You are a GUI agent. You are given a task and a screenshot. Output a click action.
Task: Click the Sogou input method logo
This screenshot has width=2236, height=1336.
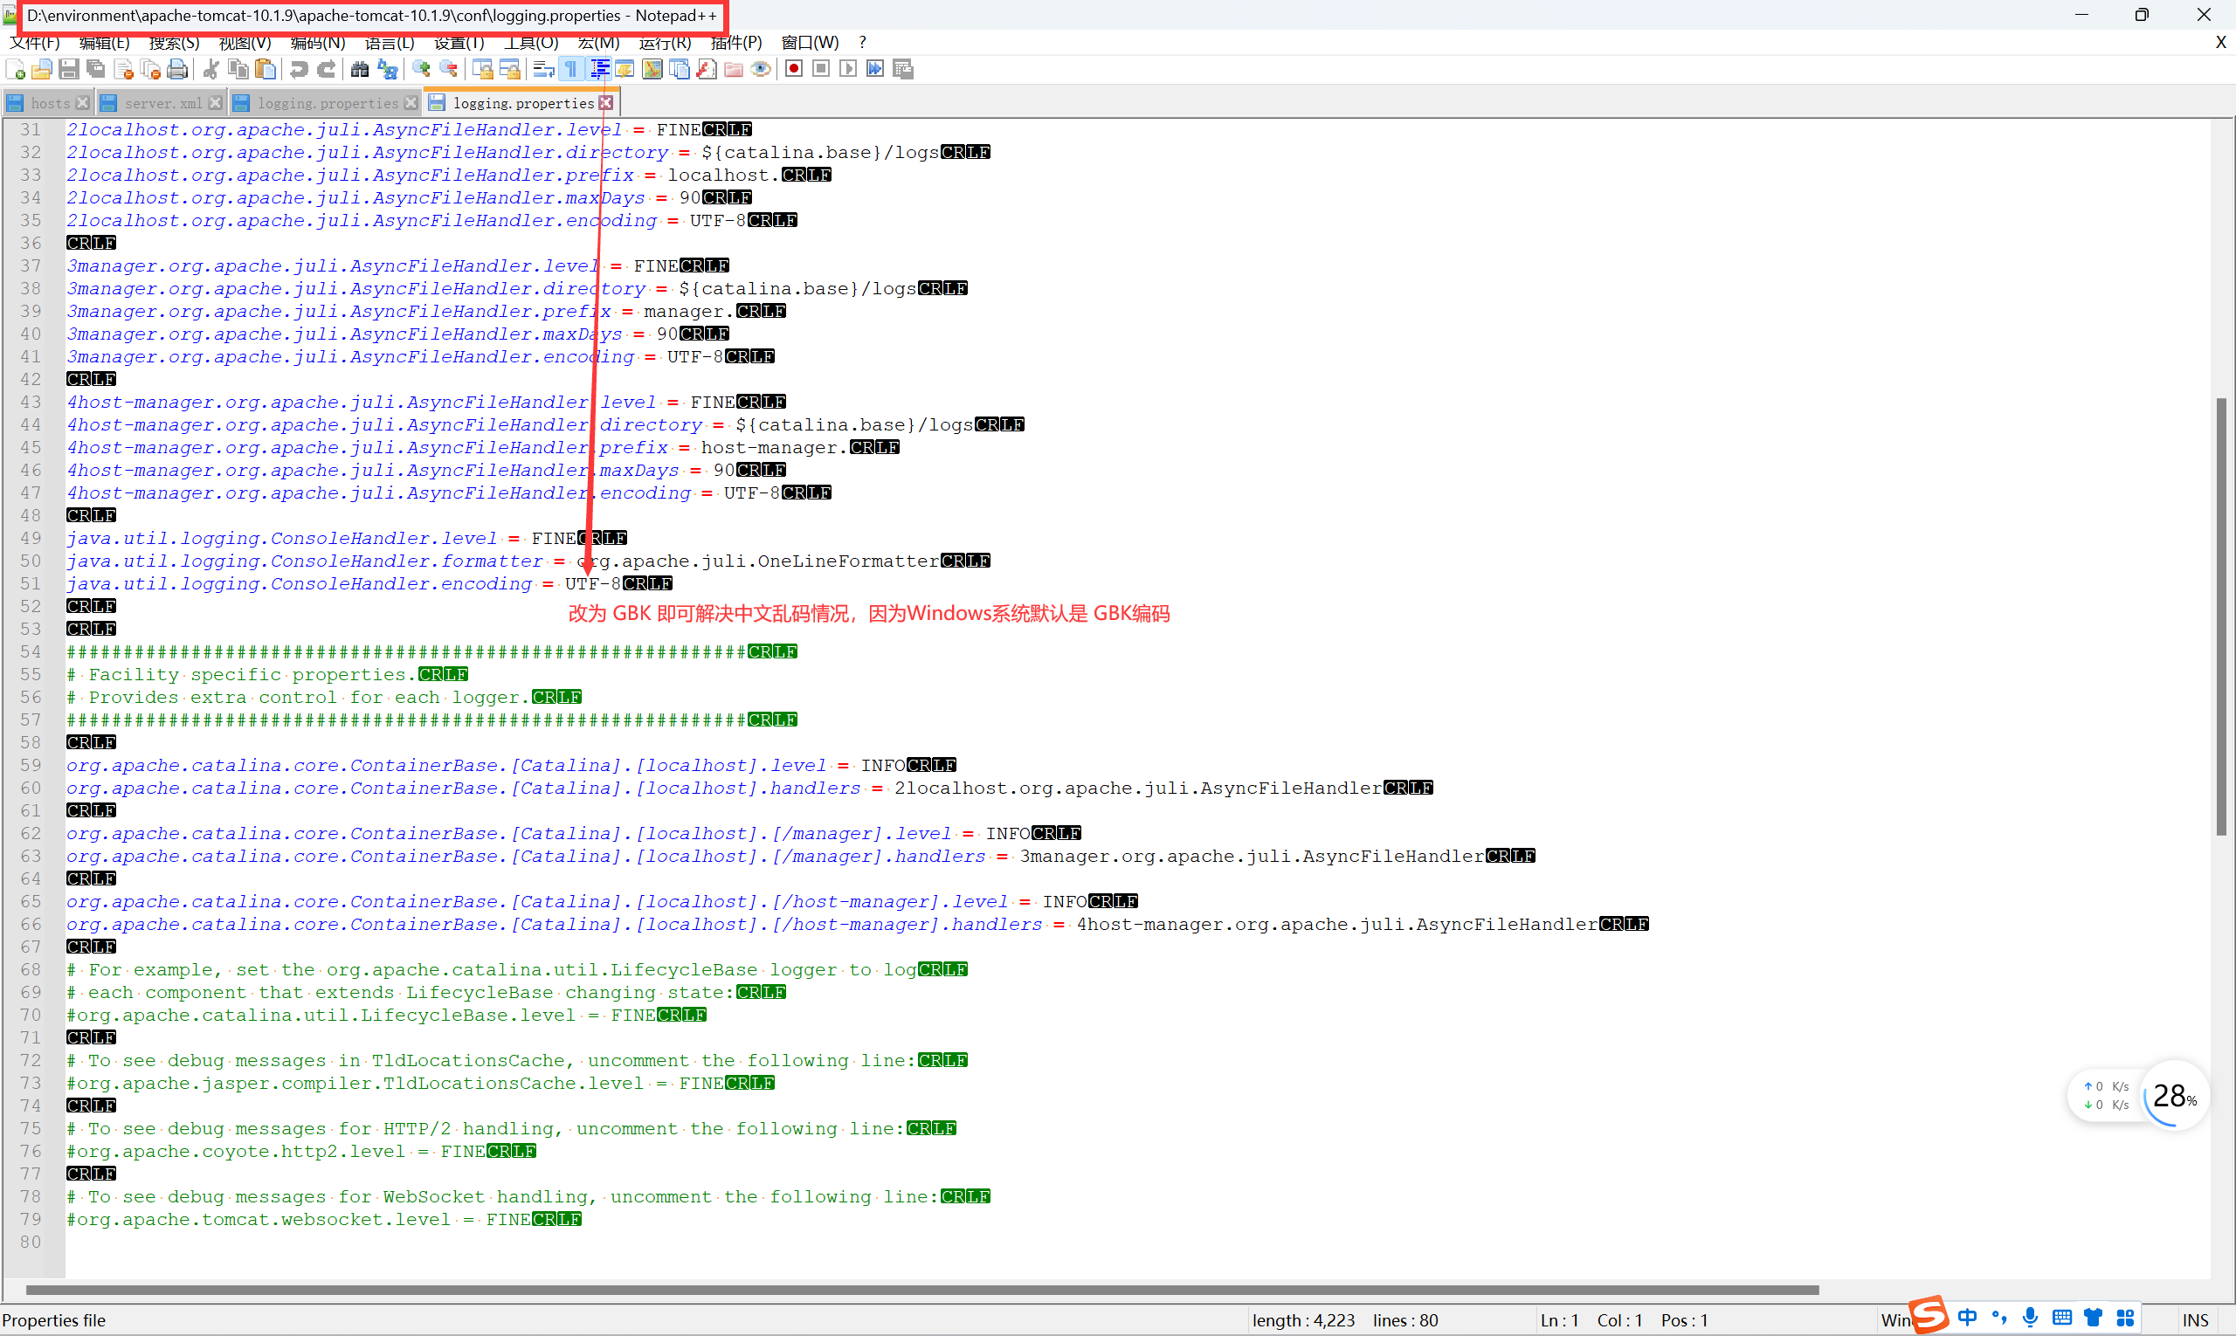tap(1928, 1315)
